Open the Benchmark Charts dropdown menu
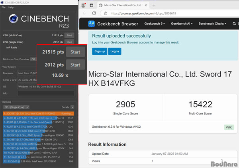 212,24
